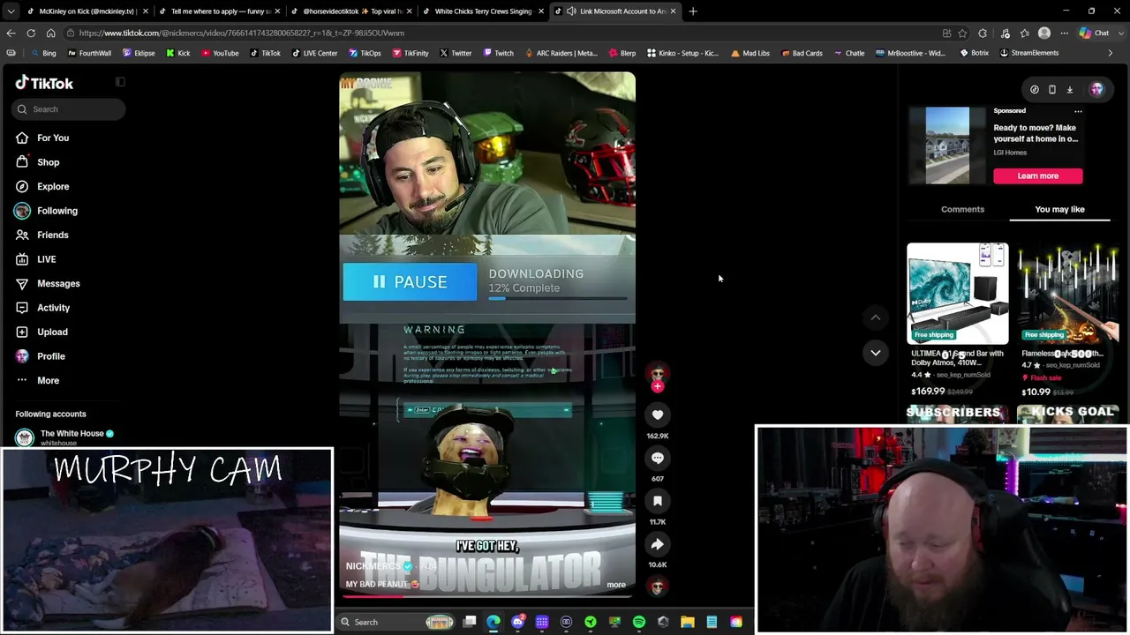The height and width of the screenshot is (635, 1130).
Task: Go to the previous video arrow
Action: [876, 317]
